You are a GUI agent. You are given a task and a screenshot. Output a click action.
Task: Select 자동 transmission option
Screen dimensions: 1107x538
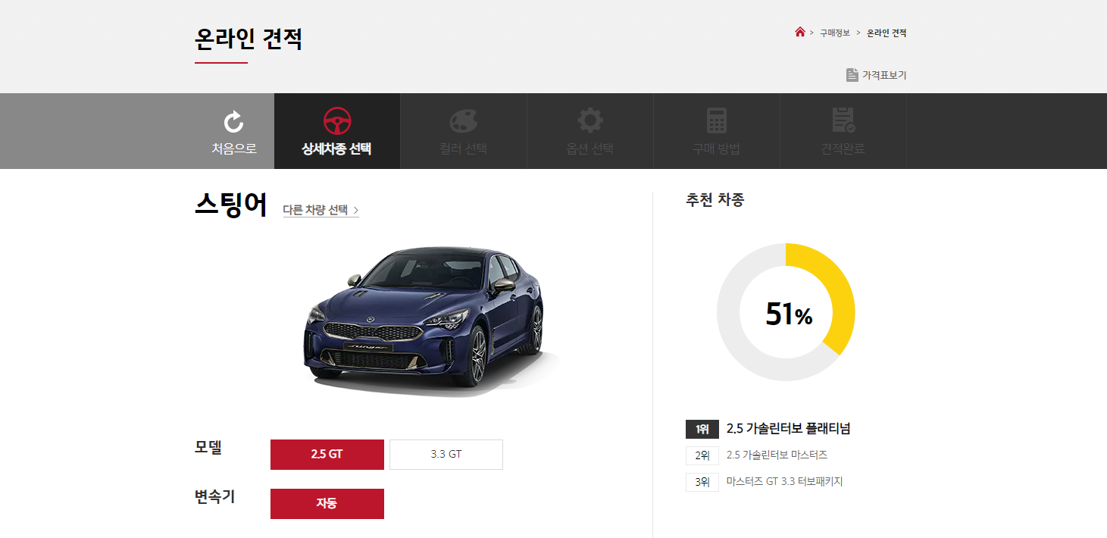(x=327, y=504)
